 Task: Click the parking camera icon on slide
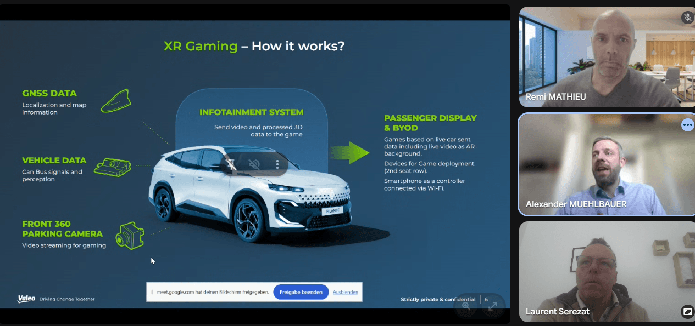130,236
